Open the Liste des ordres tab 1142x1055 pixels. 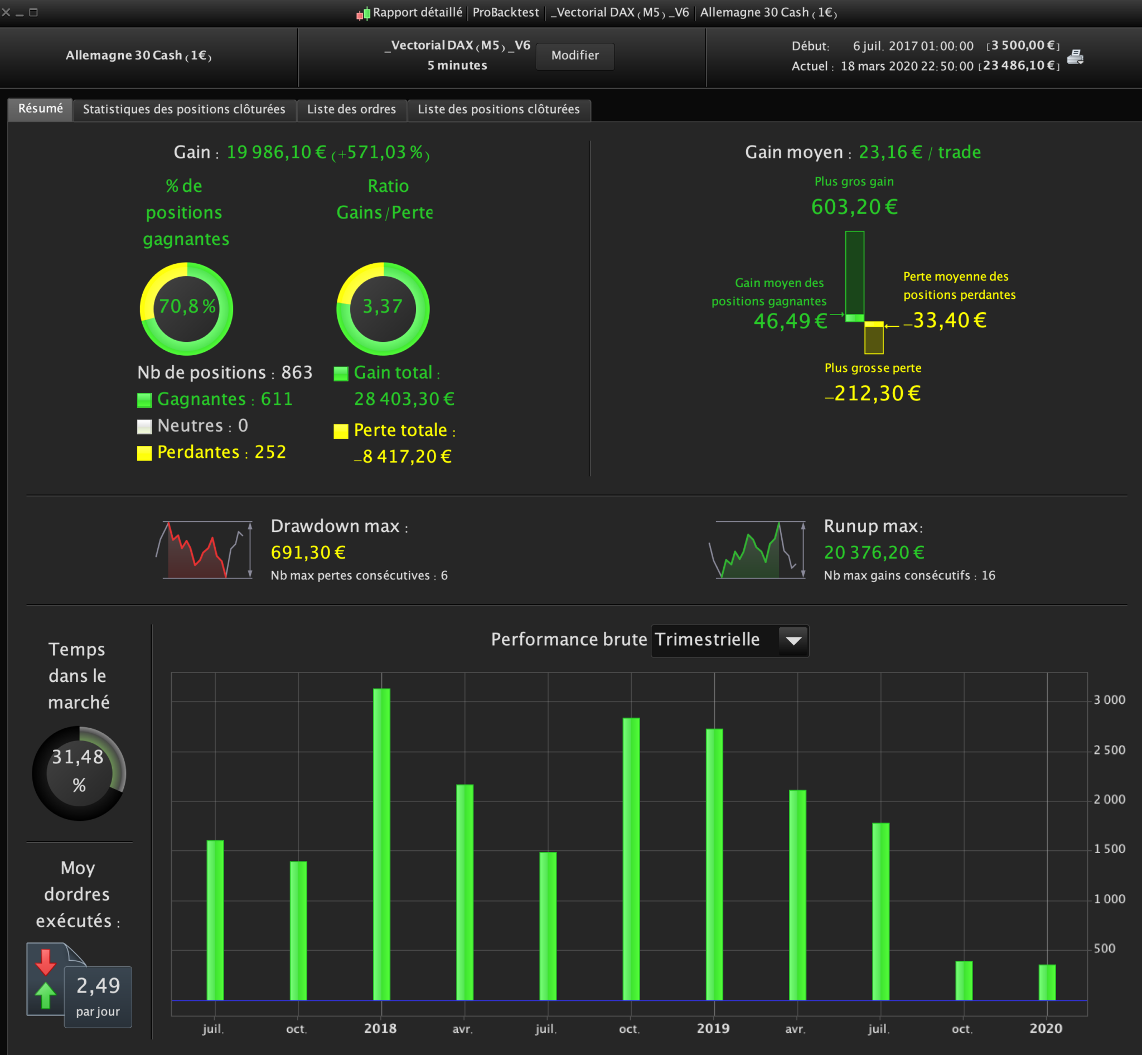click(351, 110)
